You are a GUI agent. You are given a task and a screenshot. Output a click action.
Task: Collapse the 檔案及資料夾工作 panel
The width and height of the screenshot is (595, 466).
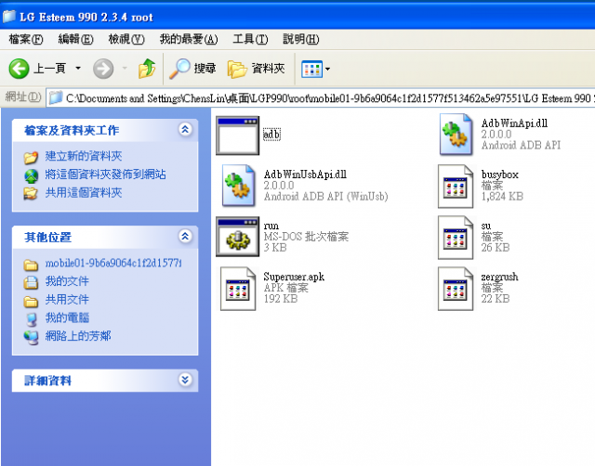[x=185, y=130]
